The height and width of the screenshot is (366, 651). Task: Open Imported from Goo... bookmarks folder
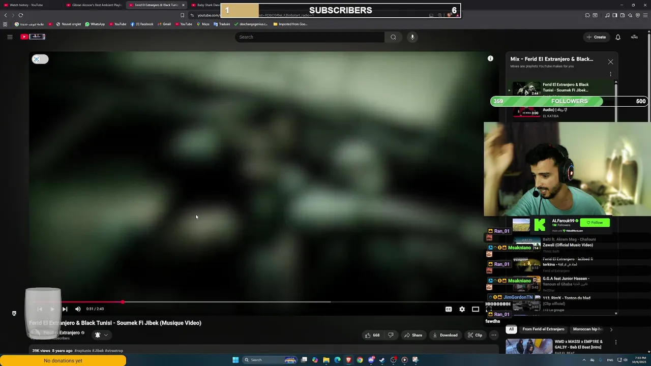290,24
